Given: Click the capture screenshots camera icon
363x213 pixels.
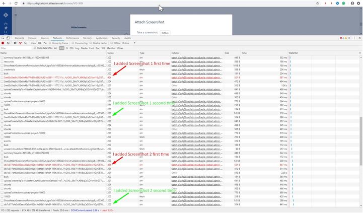Looking at the screenshot, I should click(15, 43).
